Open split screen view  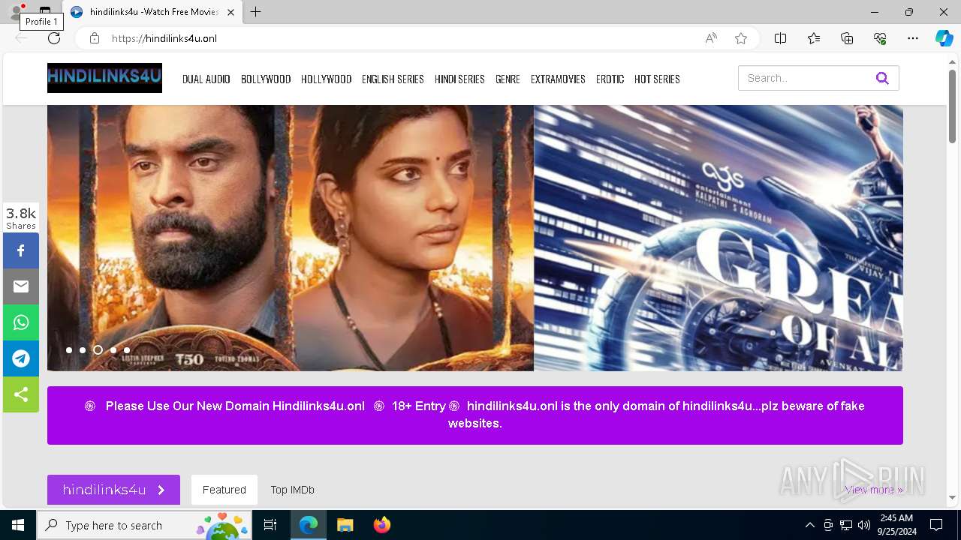(780, 38)
